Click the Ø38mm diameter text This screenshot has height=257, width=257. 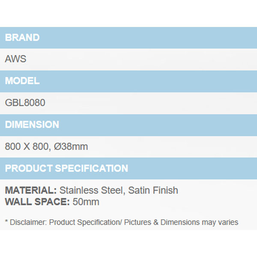coord(71,146)
